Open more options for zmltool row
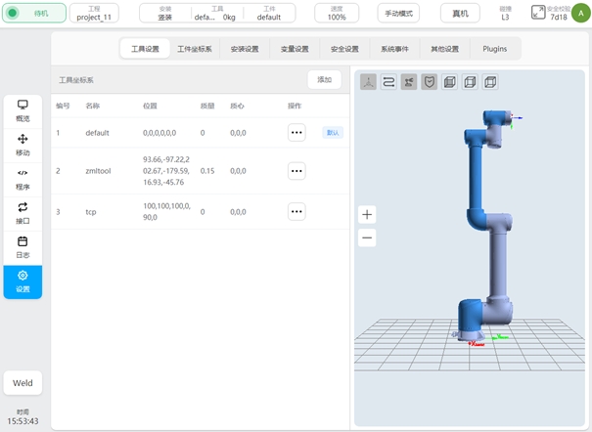 296,171
